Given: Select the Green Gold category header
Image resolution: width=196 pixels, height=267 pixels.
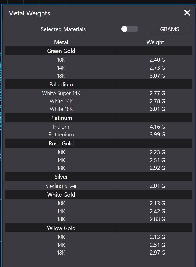Looking at the screenshot, I should 61,51.
